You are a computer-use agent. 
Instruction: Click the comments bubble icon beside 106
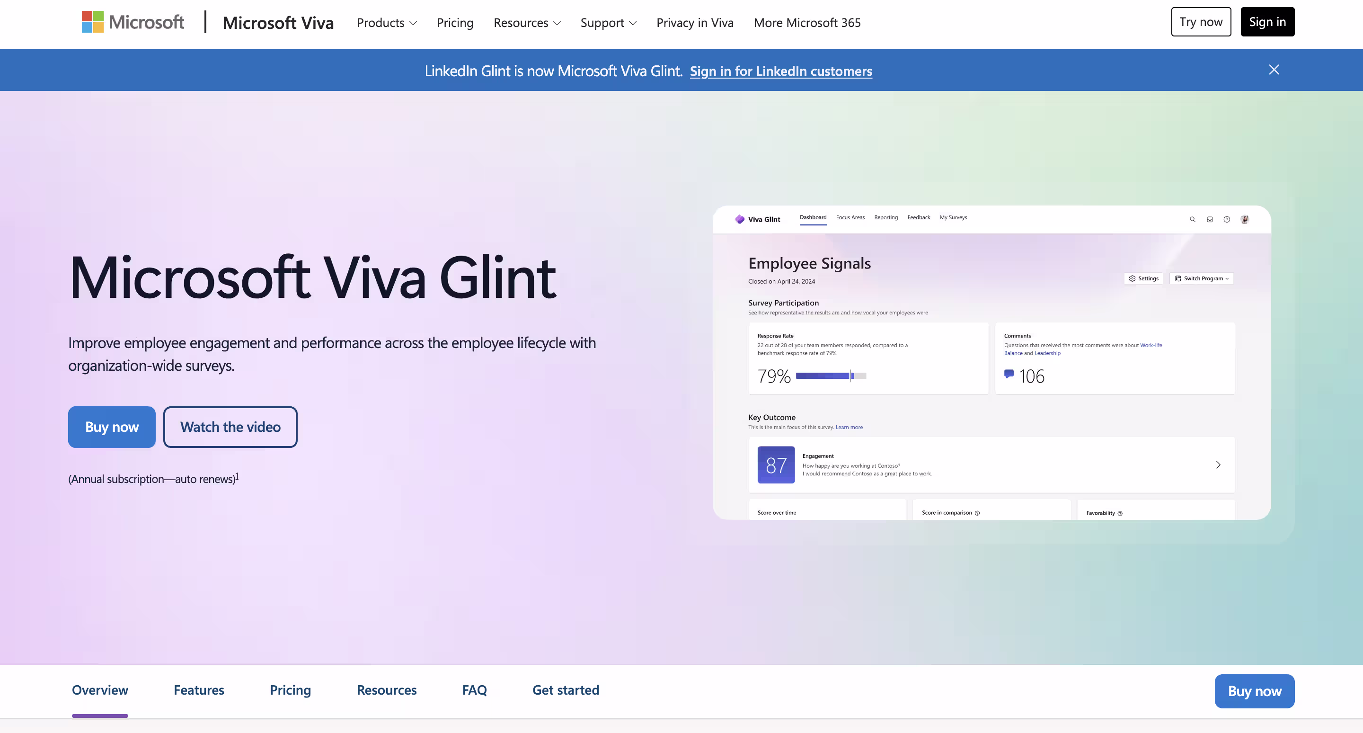click(1009, 374)
